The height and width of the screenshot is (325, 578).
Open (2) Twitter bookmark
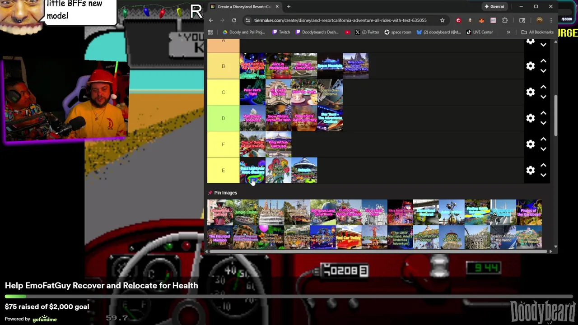367,32
